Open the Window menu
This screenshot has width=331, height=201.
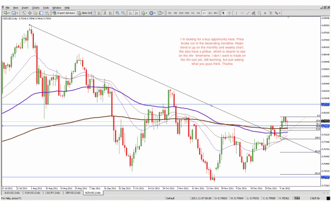pyautogui.click(x=57, y=8)
